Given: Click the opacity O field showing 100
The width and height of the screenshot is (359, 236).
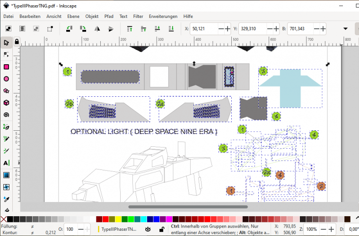Looking at the screenshot, I should coord(70,229).
